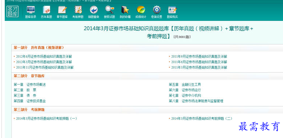
Task: Open 2011年6月证券市场基础知识真题及详解
Action: [x=199, y=62]
